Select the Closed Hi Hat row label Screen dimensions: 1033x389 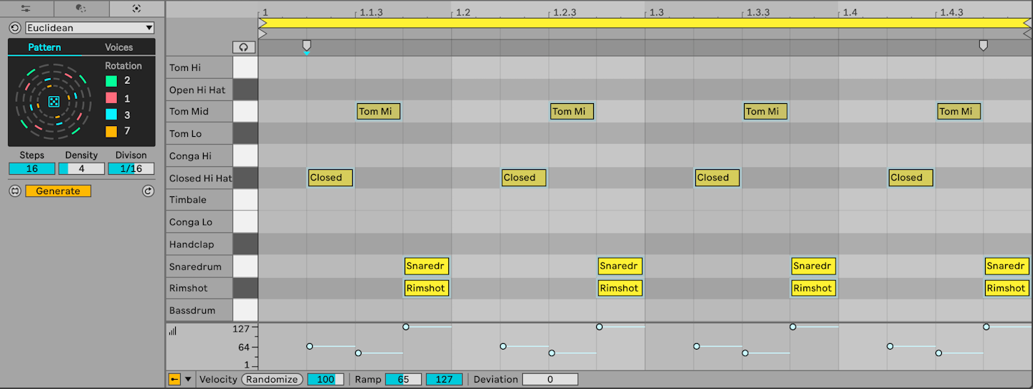pyautogui.click(x=199, y=178)
